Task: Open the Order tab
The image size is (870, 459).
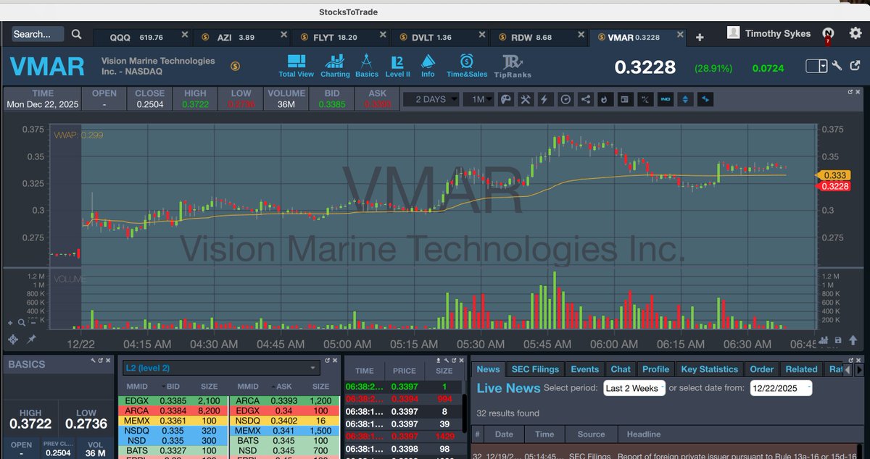Action: point(762,369)
